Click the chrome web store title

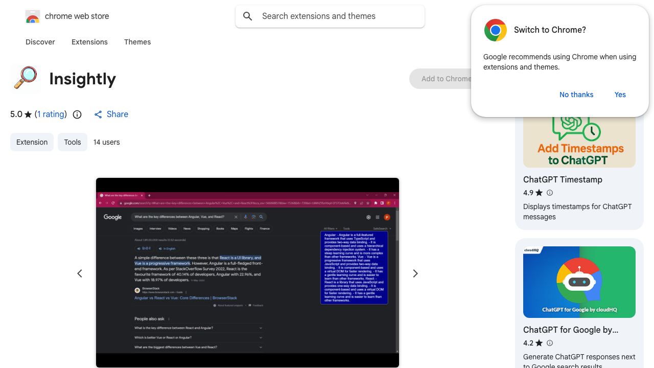[x=77, y=16]
